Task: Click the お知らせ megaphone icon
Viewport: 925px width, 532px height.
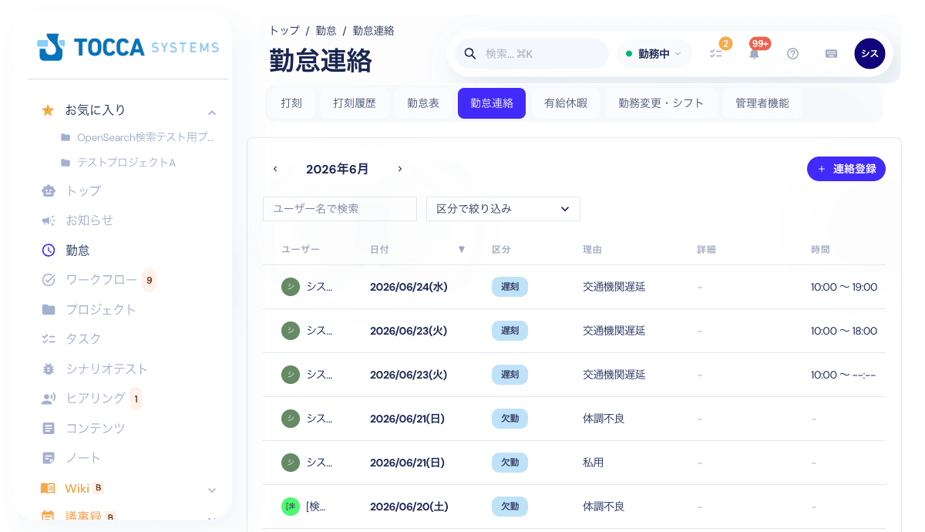Action: [49, 221]
